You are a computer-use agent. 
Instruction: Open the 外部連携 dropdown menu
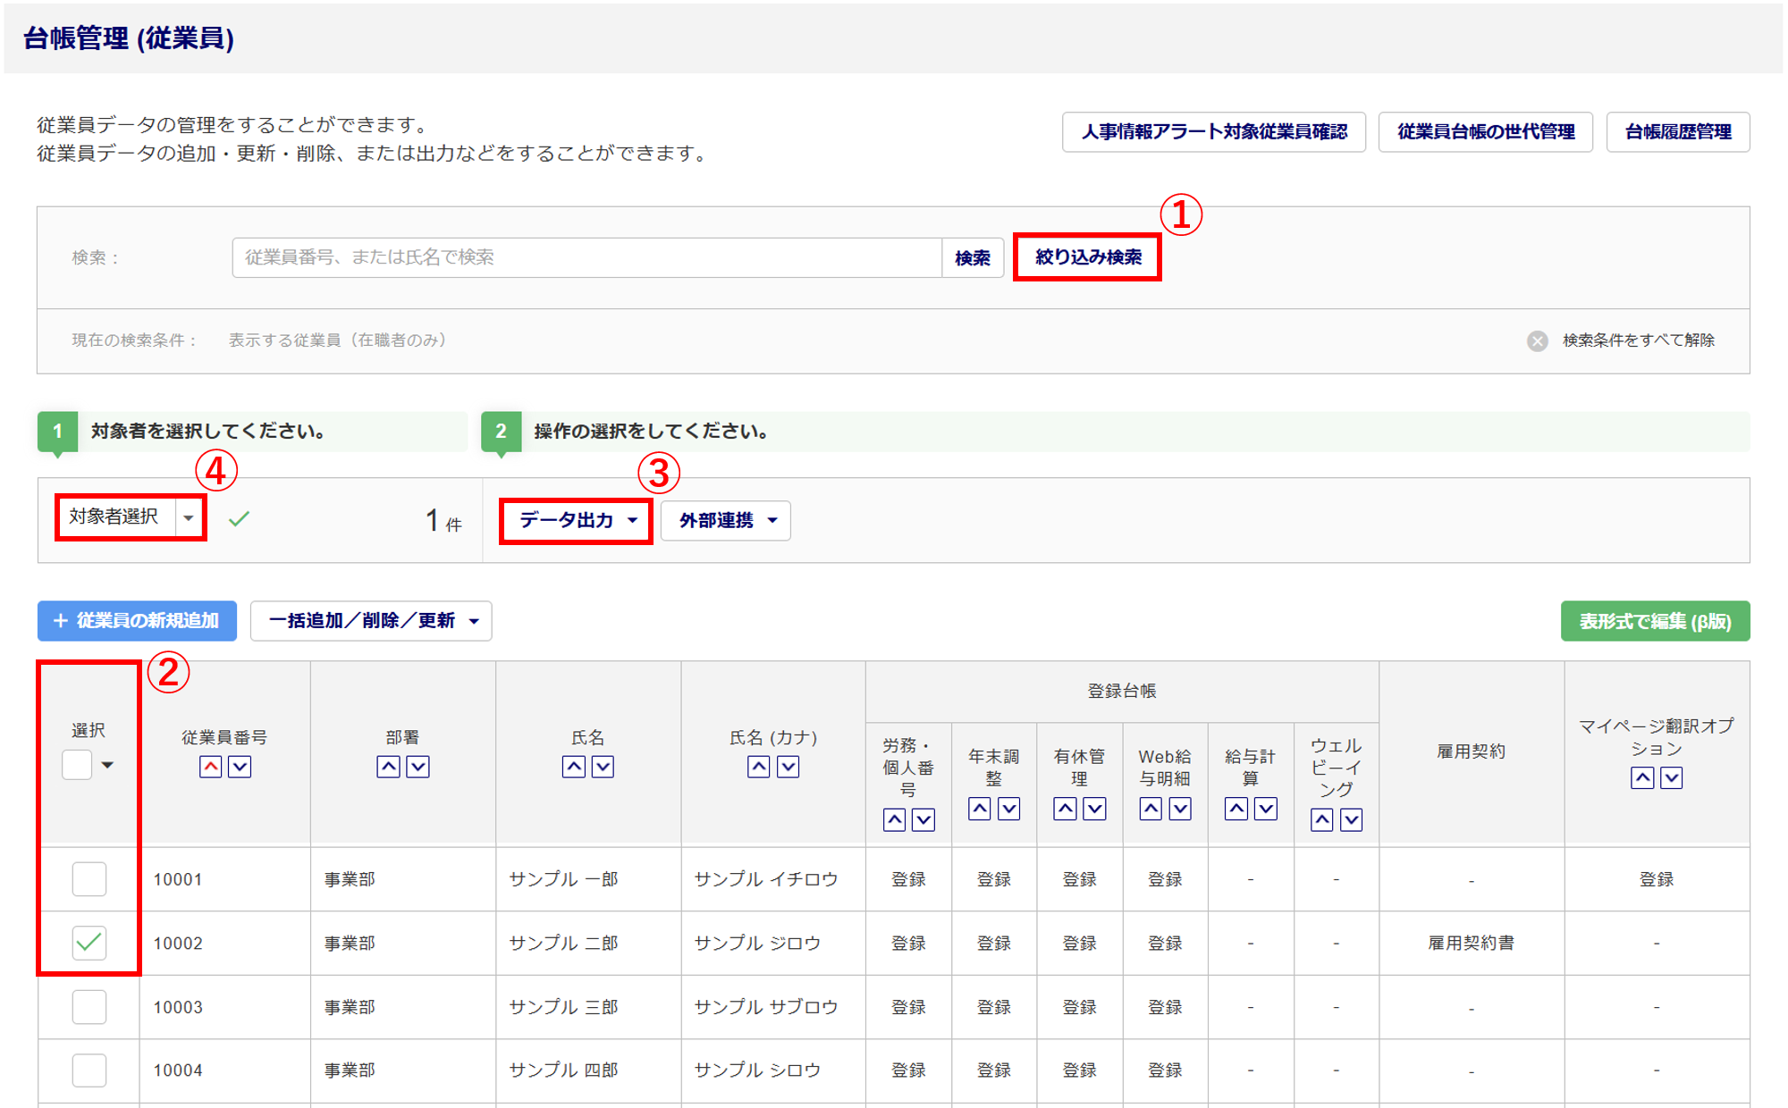(x=726, y=520)
